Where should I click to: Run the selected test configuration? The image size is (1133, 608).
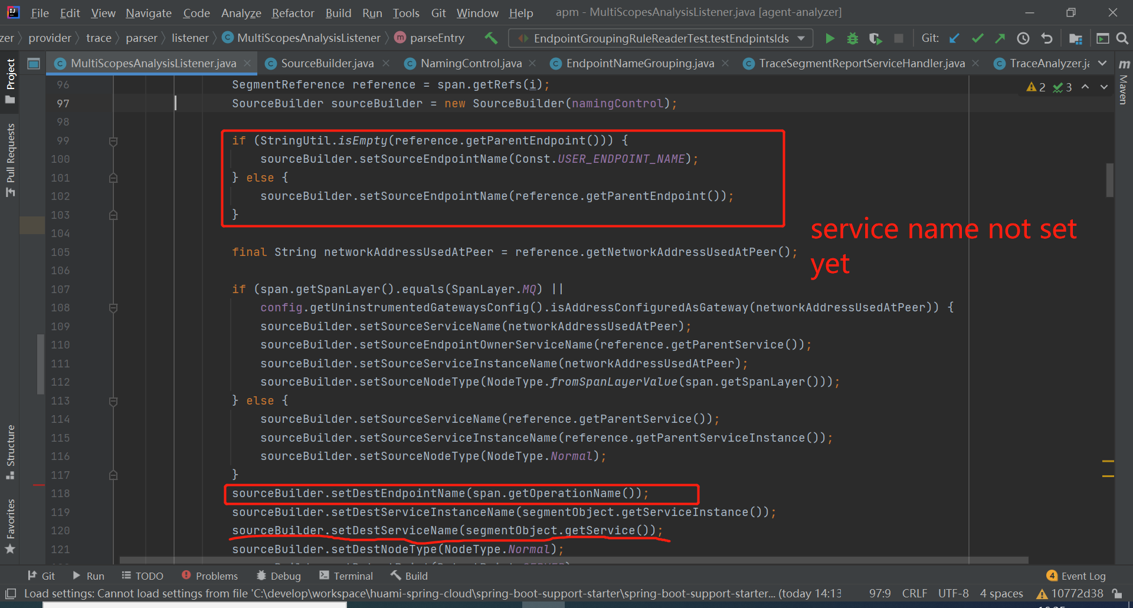coord(830,38)
